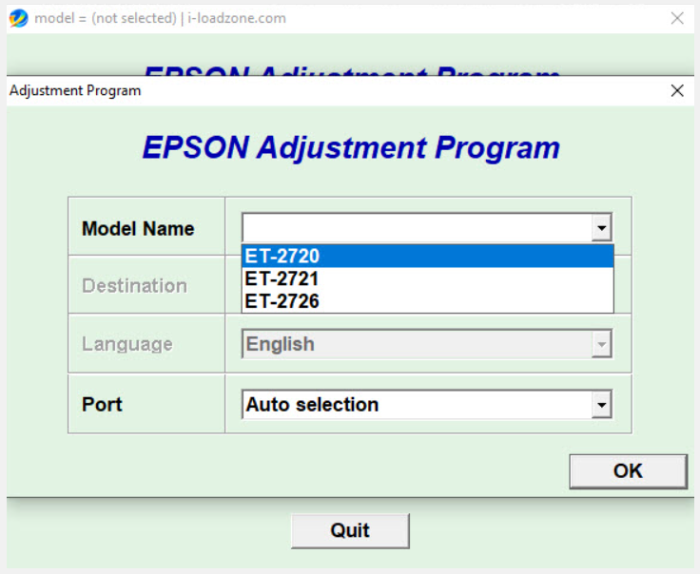Click the Adjustment Program title bar text
The image size is (700, 574).
click(x=75, y=90)
